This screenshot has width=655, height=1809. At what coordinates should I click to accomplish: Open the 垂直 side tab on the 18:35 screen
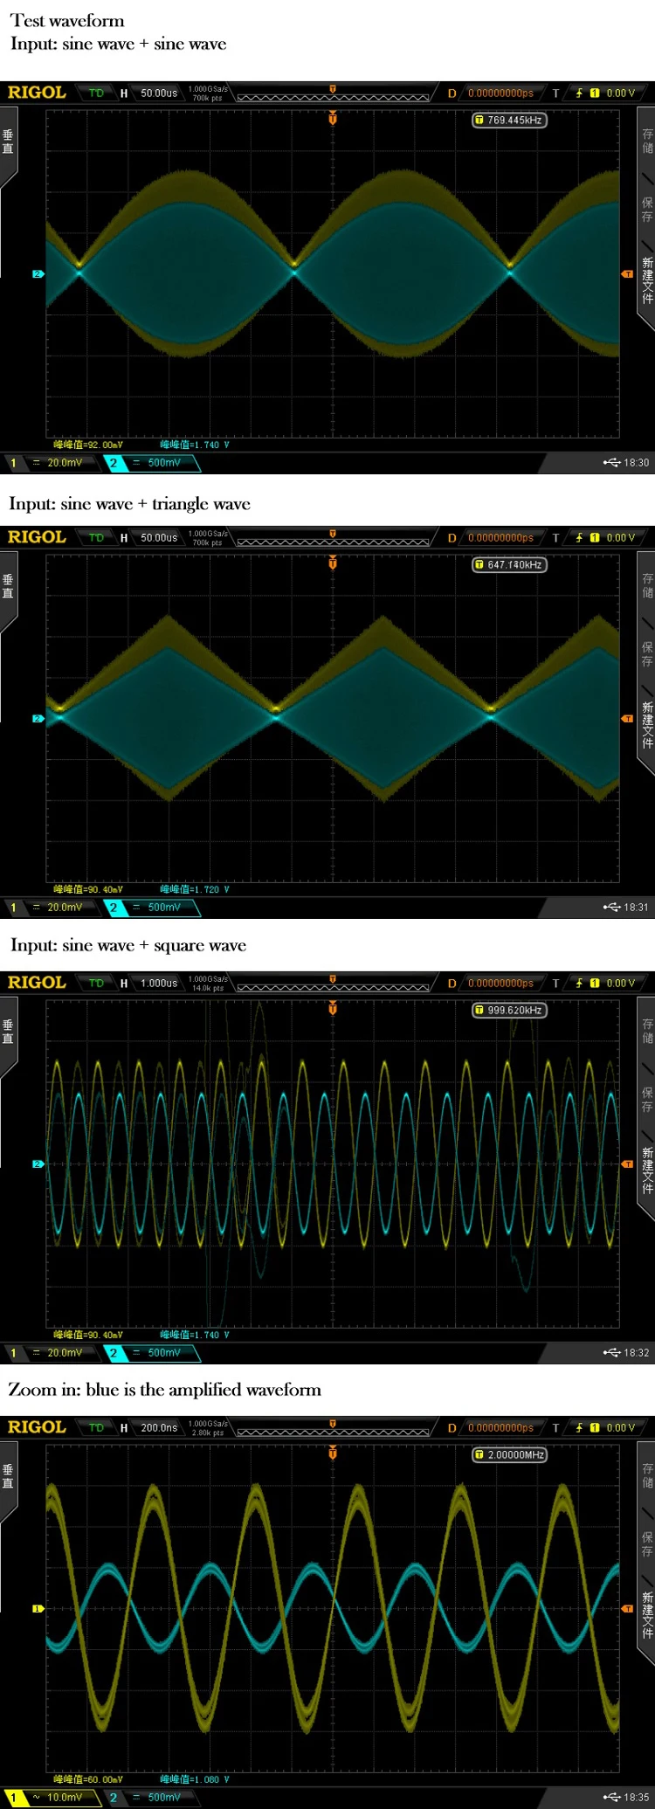8,1477
